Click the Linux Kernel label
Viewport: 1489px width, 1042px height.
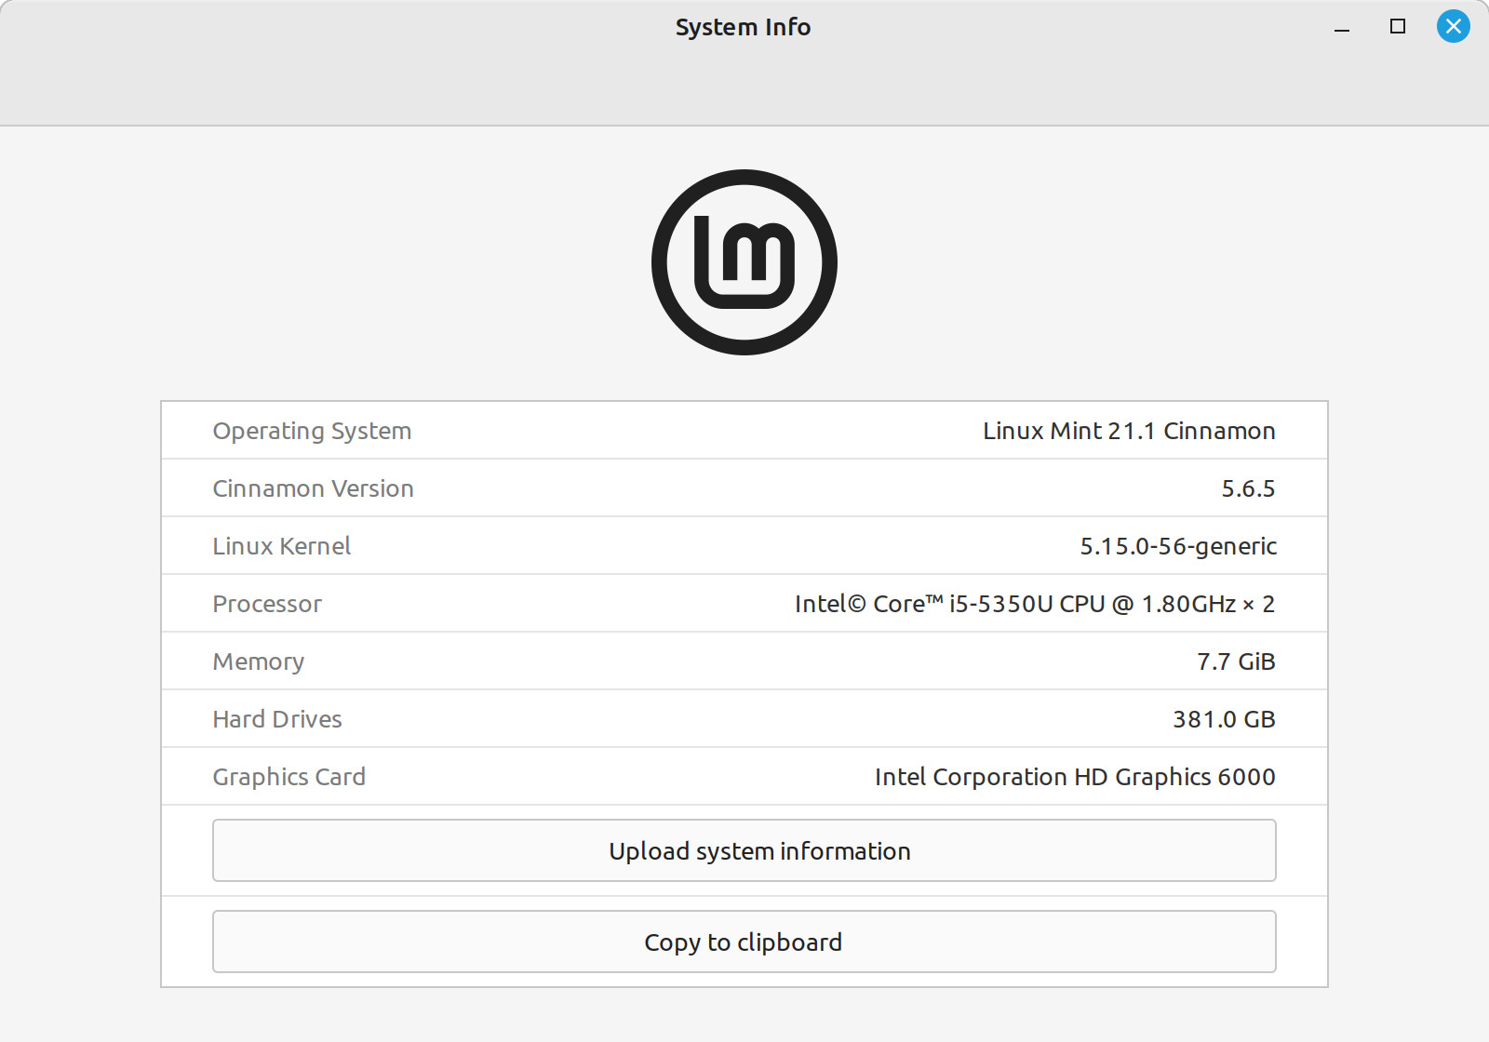(x=282, y=546)
